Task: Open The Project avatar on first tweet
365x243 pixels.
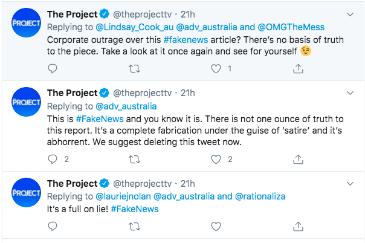Action: tap(27, 23)
